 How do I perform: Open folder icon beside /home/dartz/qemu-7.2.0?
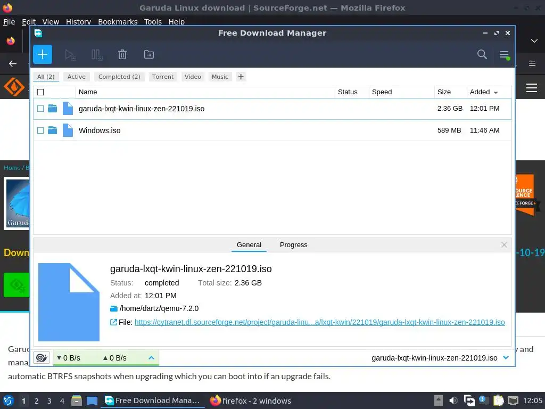click(114, 308)
